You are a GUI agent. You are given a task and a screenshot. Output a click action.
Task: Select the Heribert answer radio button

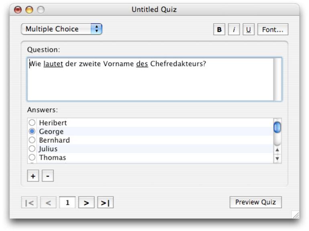click(x=32, y=123)
